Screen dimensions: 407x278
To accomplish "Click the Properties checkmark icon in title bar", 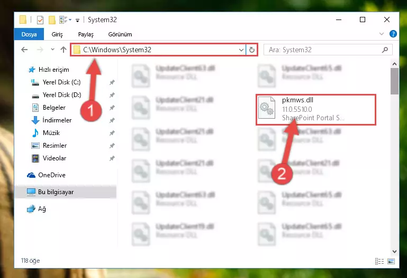I will pos(40,20).
